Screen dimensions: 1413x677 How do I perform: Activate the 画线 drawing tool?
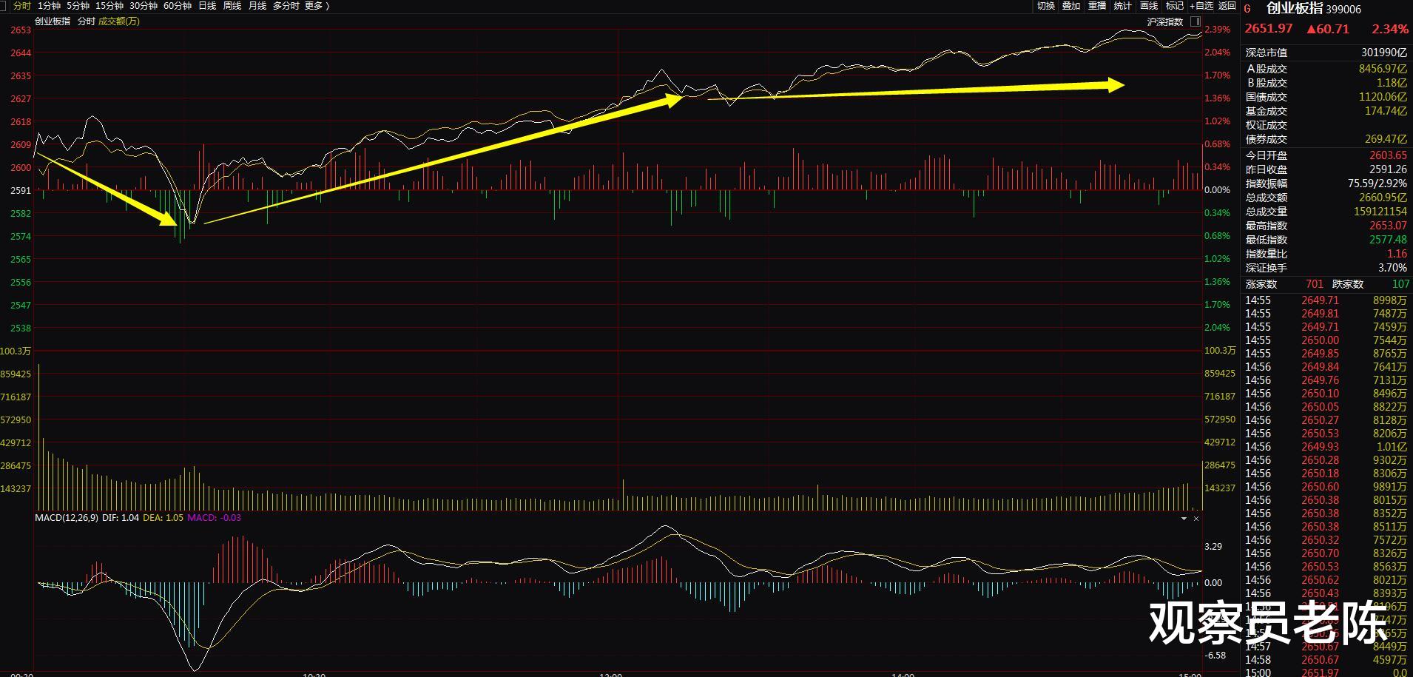[1149, 6]
